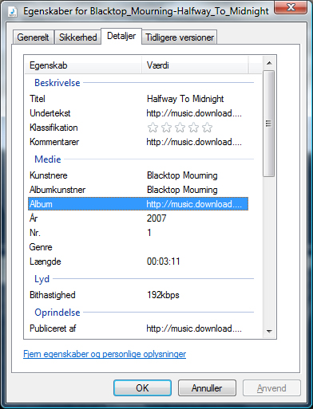The width and height of the screenshot is (313, 409).
Task: Open Fjern egenskaber og personlige oplysninger link
Action: click(105, 354)
